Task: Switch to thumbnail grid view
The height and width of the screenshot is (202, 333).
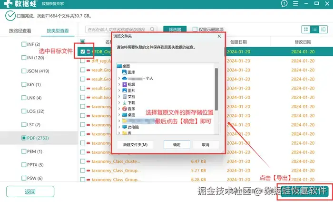Action: [306, 30]
